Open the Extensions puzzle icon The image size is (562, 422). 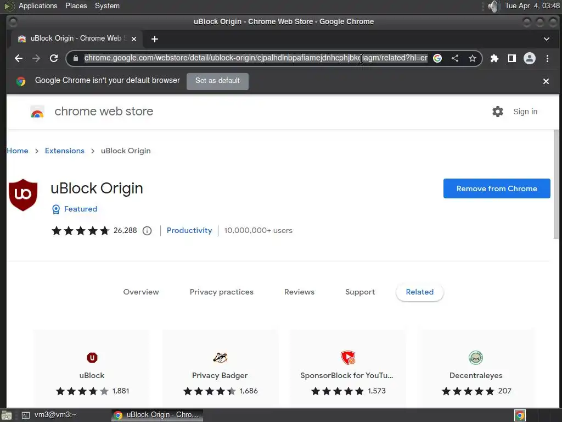[x=494, y=58]
